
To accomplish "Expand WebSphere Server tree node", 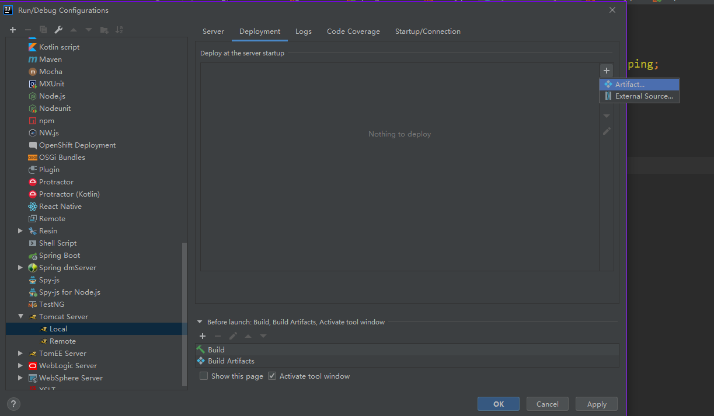I will [20, 378].
